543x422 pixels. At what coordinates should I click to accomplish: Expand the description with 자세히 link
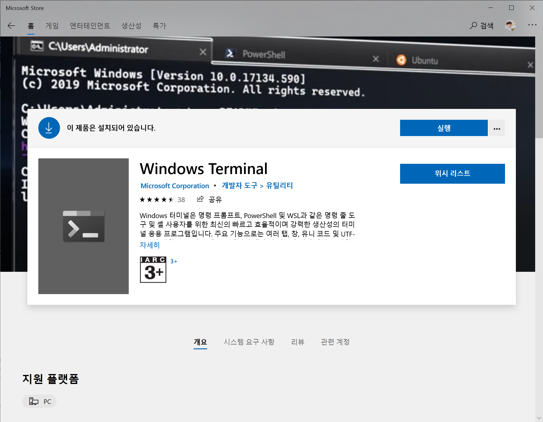[x=149, y=245]
